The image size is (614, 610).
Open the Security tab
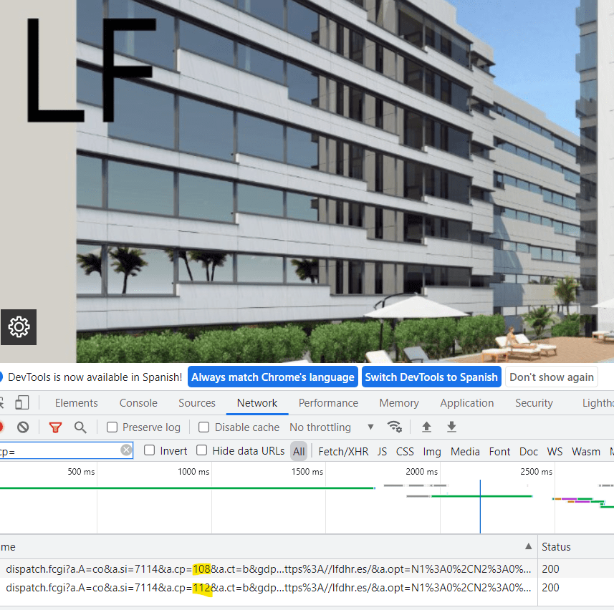pyautogui.click(x=534, y=402)
